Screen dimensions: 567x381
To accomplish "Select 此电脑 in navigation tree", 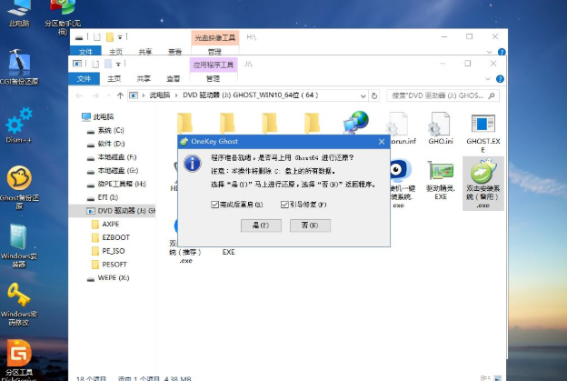I will coord(97,116).
